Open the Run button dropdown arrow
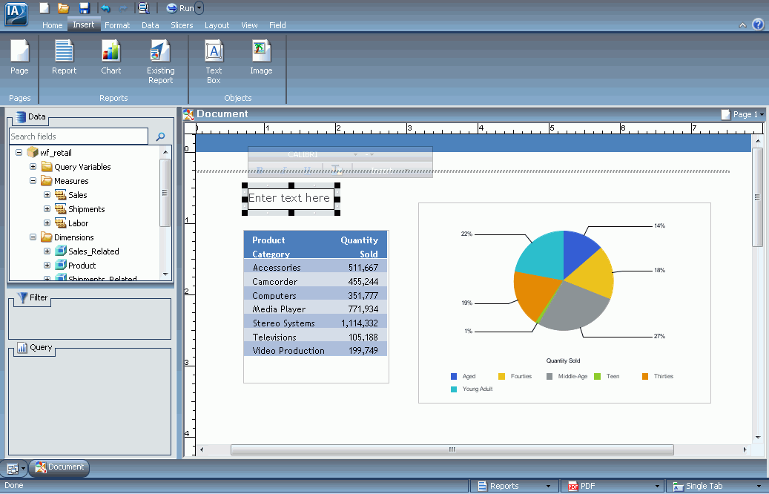The height and width of the screenshot is (494, 769). pos(199,8)
